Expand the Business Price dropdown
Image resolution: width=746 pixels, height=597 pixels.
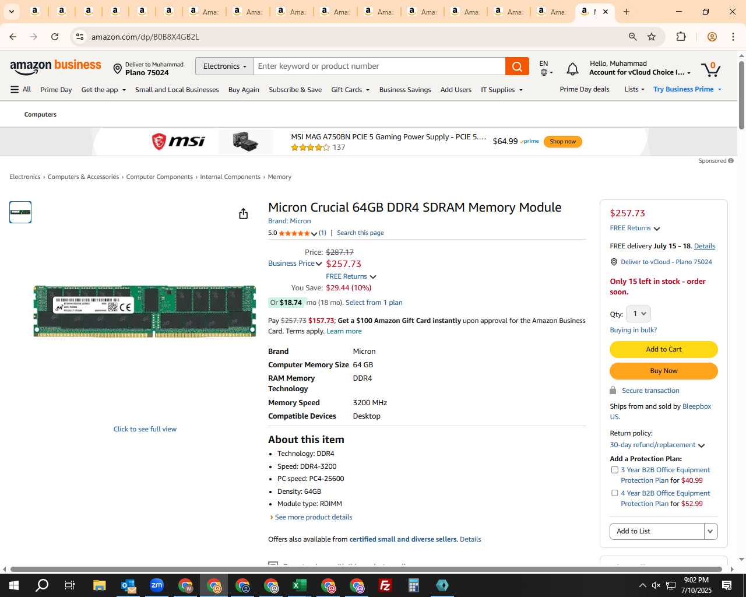pyautogui.click(x=295, y=264)
